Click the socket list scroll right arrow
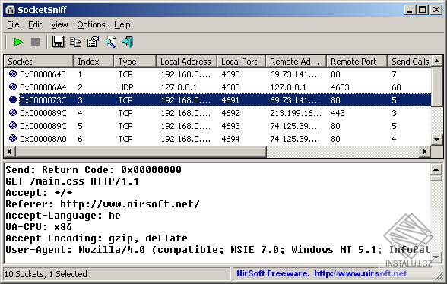Viewport: 447px width, 284px height. pyautogui.click(x=426, y=151)
